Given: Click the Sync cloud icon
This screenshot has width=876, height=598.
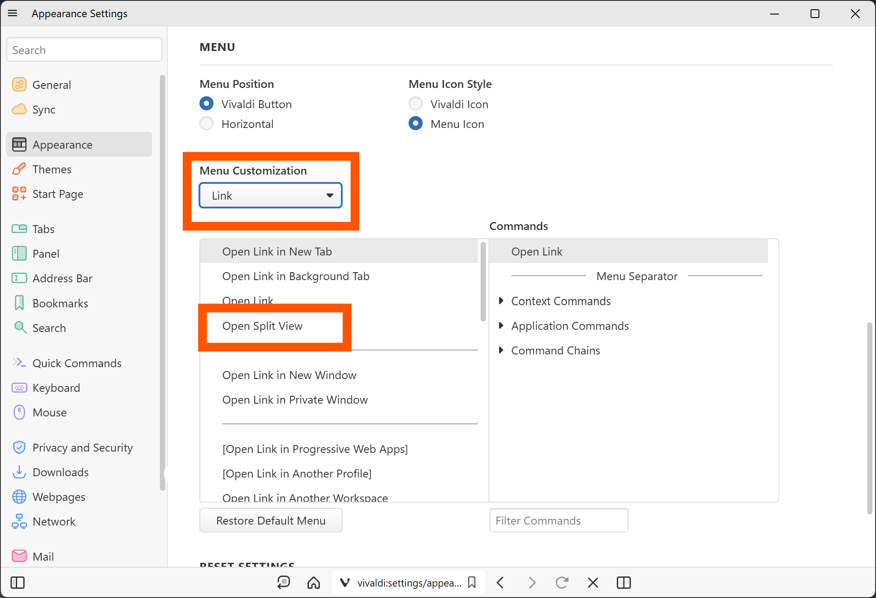Looking at the screenshot, I should click(x=19, y=109).
